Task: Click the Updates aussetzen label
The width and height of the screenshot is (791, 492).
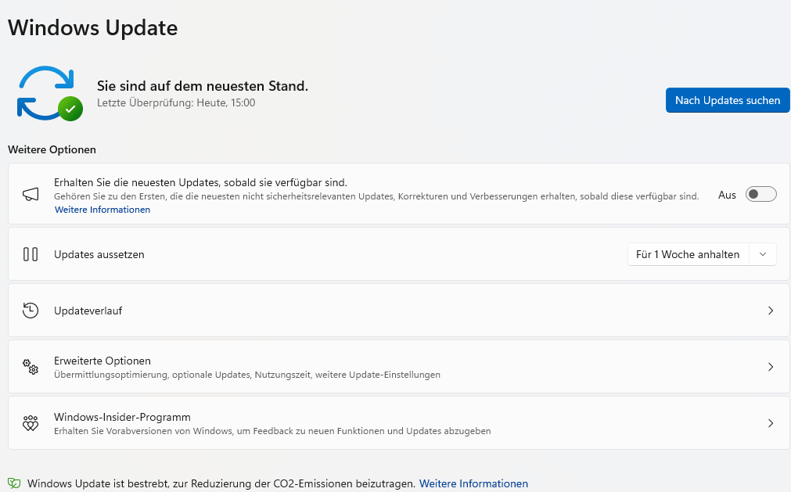Action: click(x=99, y=254)
